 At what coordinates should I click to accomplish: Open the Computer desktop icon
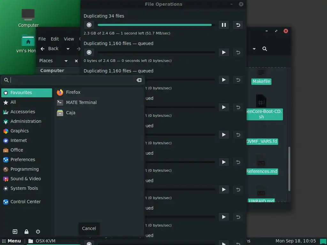[x=28, y=18]
